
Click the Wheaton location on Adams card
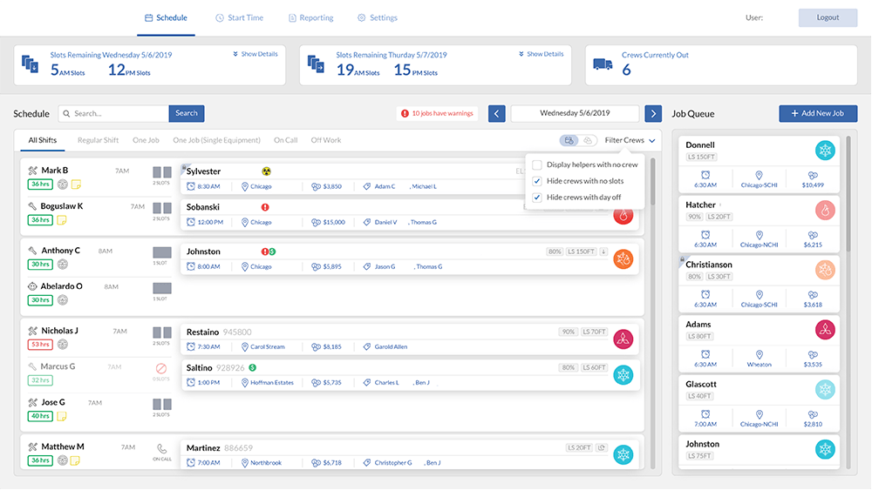[760, 359]
